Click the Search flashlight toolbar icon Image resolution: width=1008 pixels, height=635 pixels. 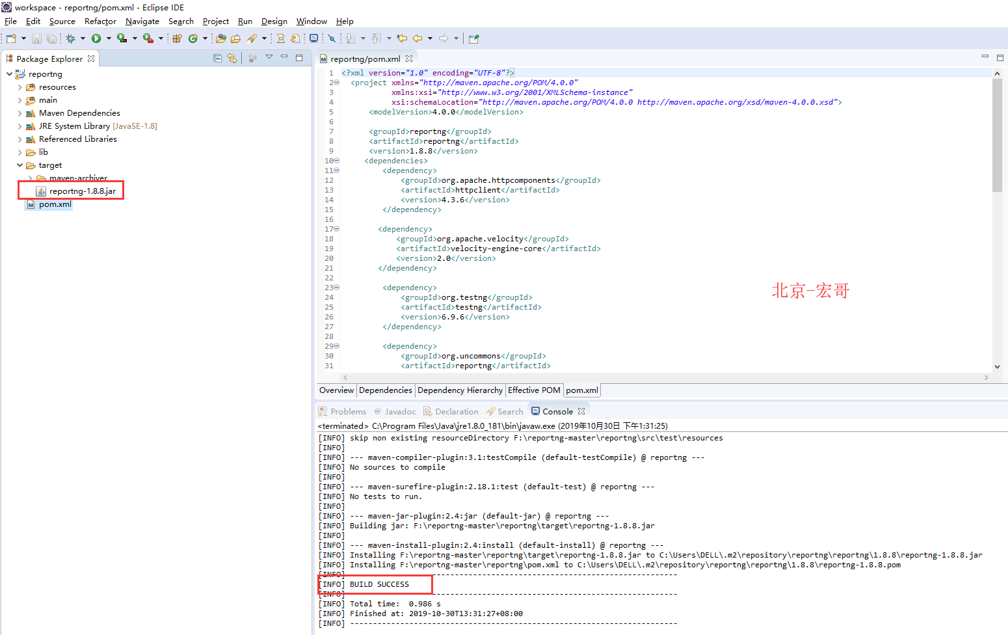pyautogui.click(x=252, y=38)
